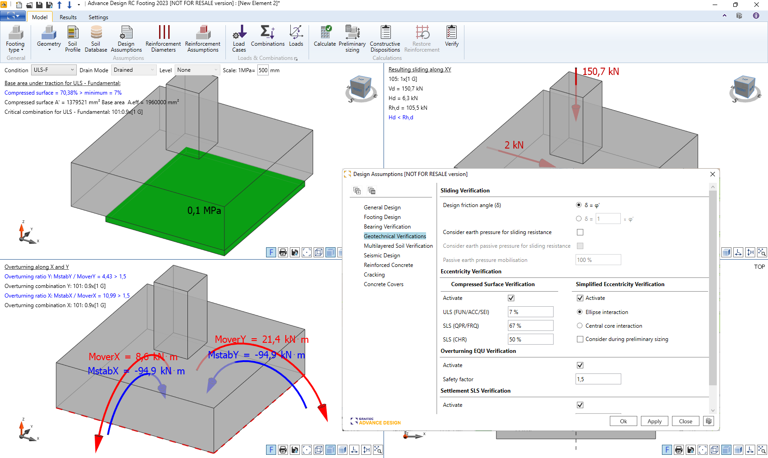Zoom extents in top-left base area view
This screenshot has width=768, height=458.
coord(307,252)
